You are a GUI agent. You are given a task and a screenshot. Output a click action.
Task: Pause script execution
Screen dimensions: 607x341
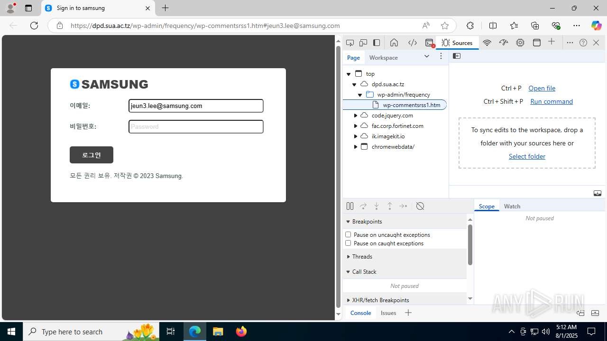click(x=350, y=206)
